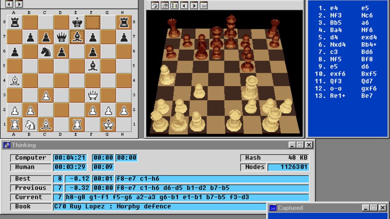Screen dimensions: 390x219
Task: Click the Book field 'C70 Ruy Lopez'
Action: click(160, 206)
